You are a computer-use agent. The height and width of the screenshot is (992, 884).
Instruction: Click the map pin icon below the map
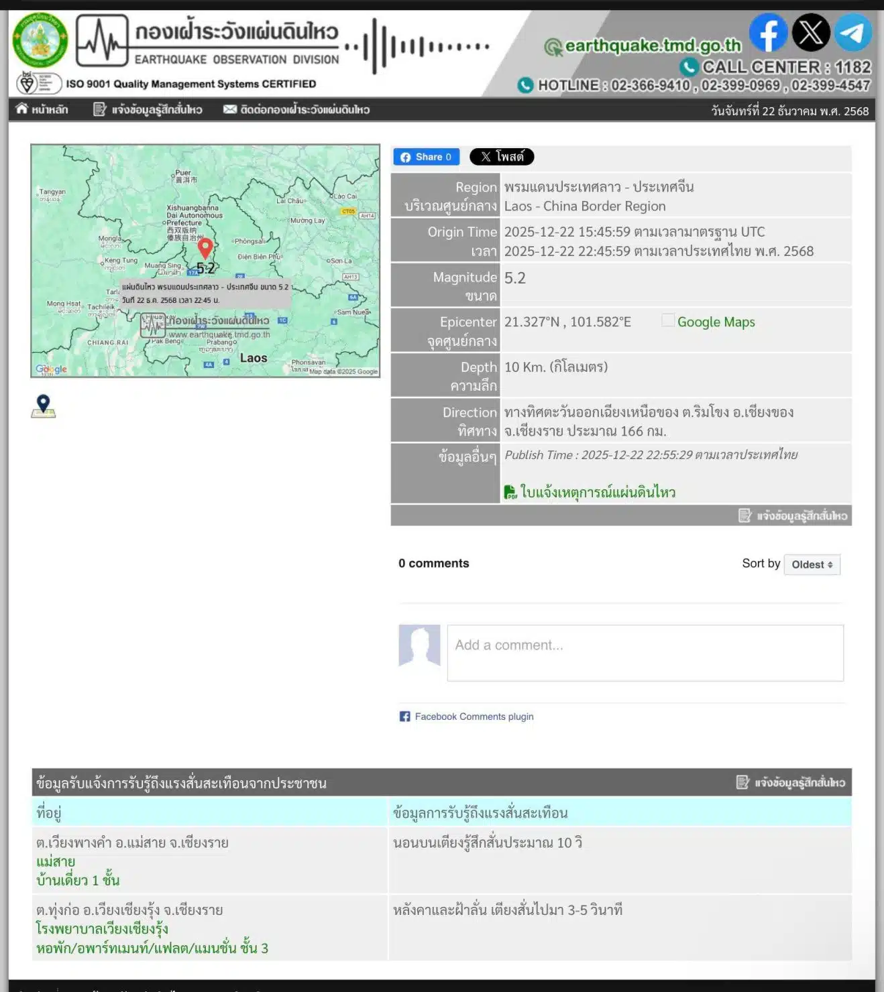coord(44,406)
